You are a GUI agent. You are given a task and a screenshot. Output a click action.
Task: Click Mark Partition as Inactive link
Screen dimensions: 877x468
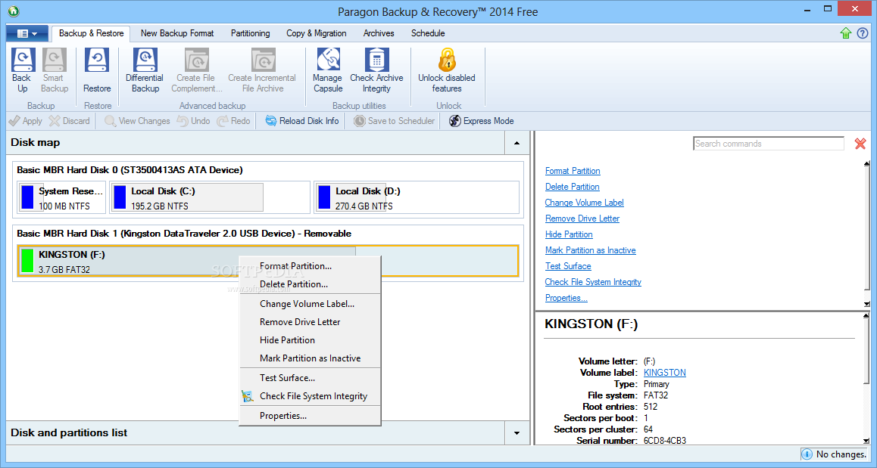(x=591, y=250)
